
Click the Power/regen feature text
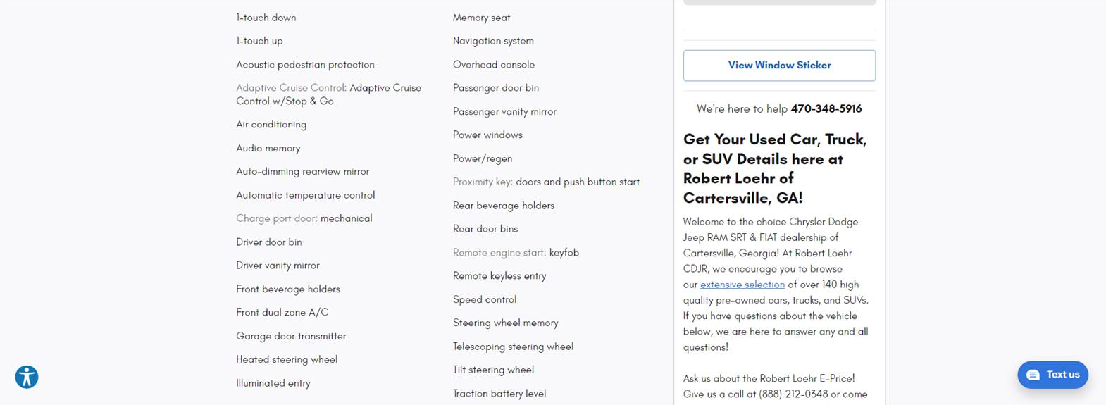[483, 158]
